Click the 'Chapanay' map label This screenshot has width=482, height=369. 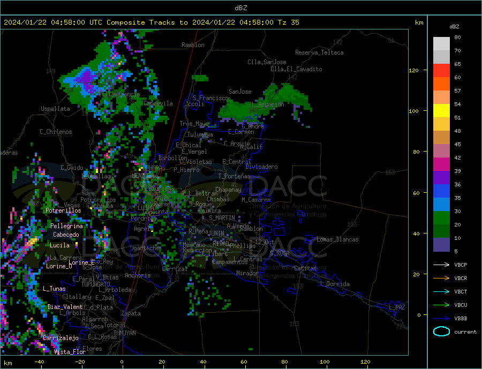click(x=228, y=190)
